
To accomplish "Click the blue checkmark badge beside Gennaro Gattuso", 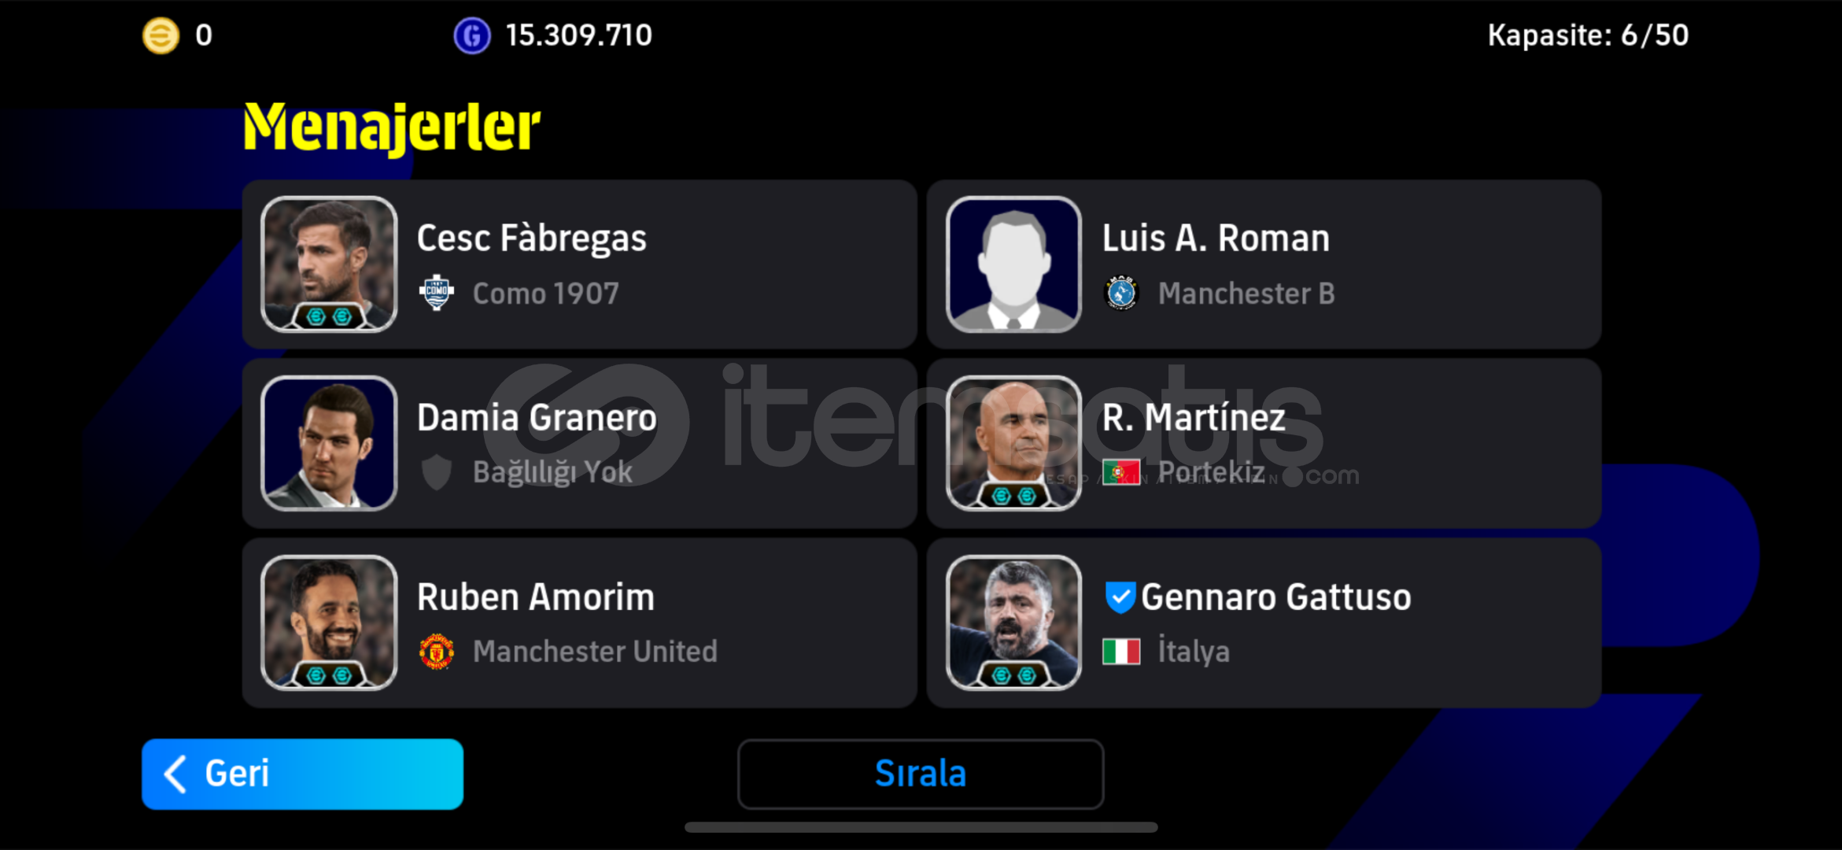I will [x=1120, y=597].
